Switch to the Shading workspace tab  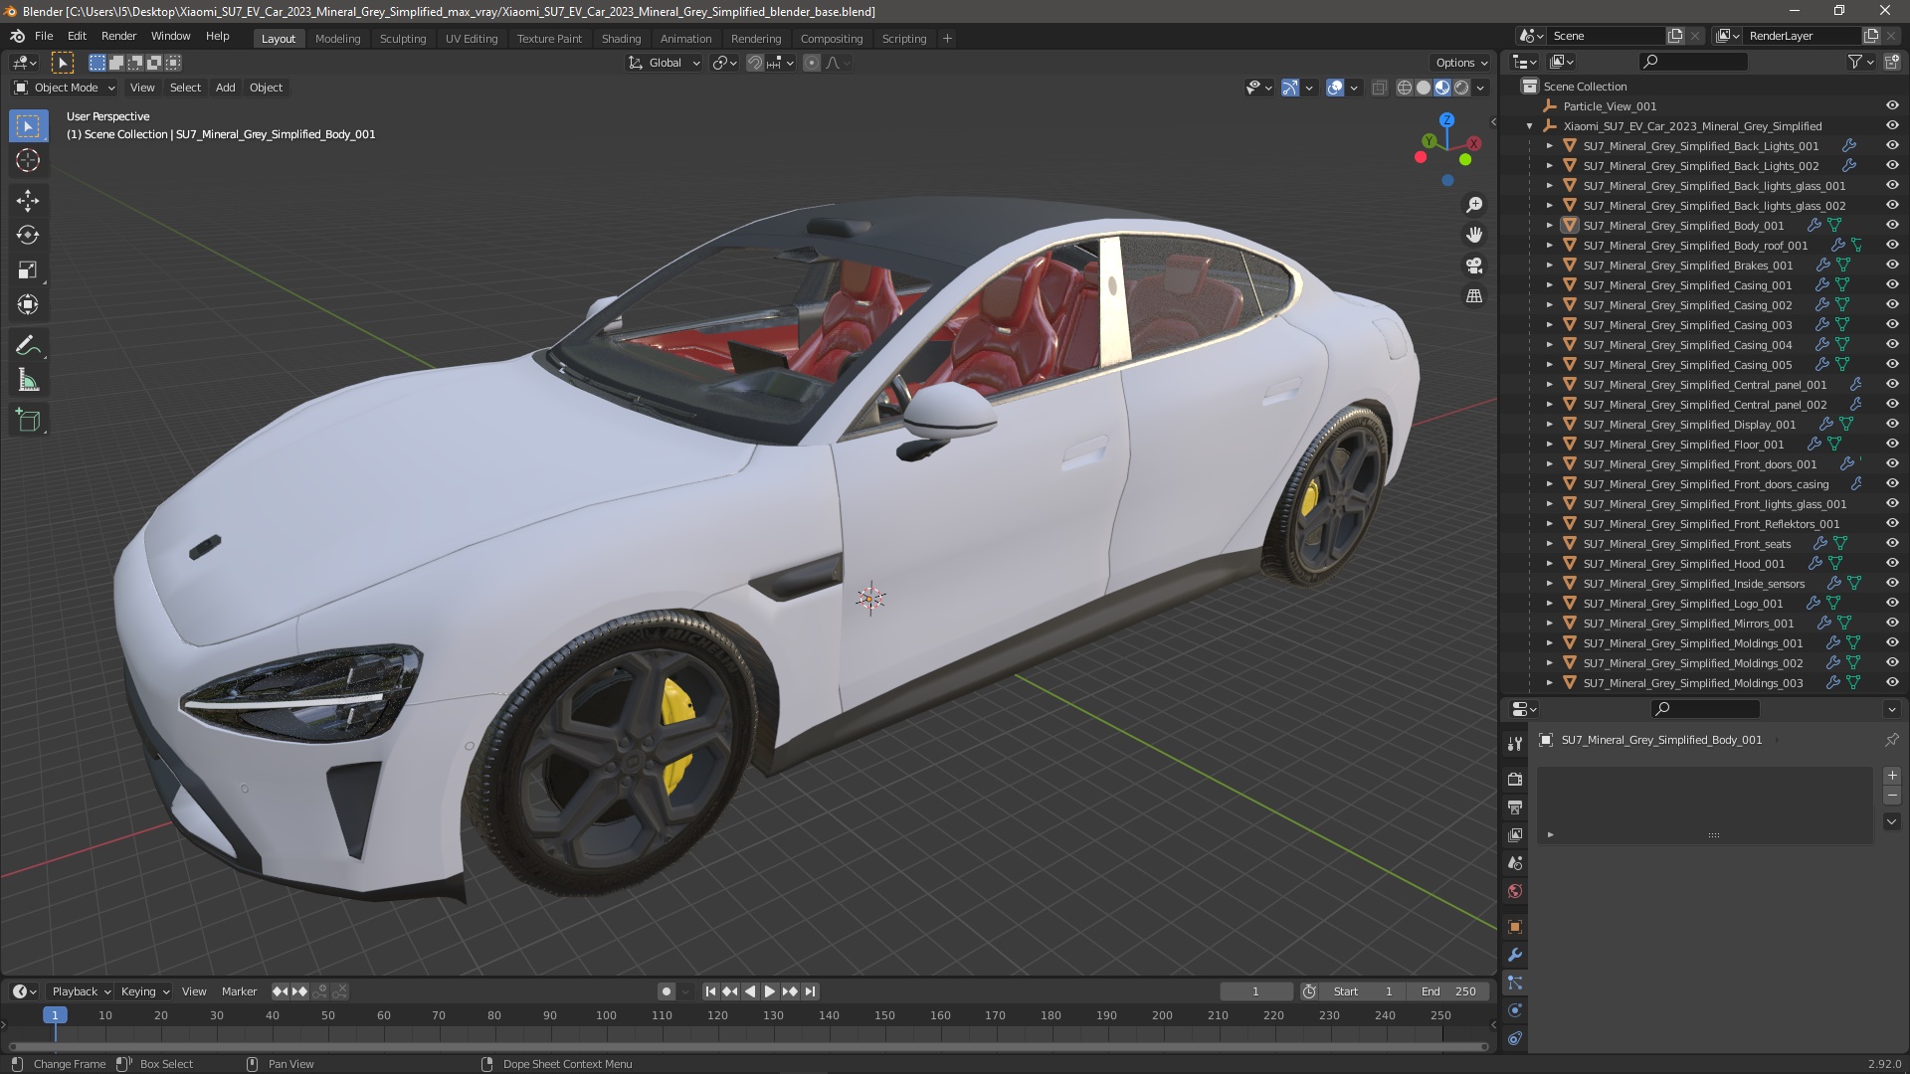621,39
